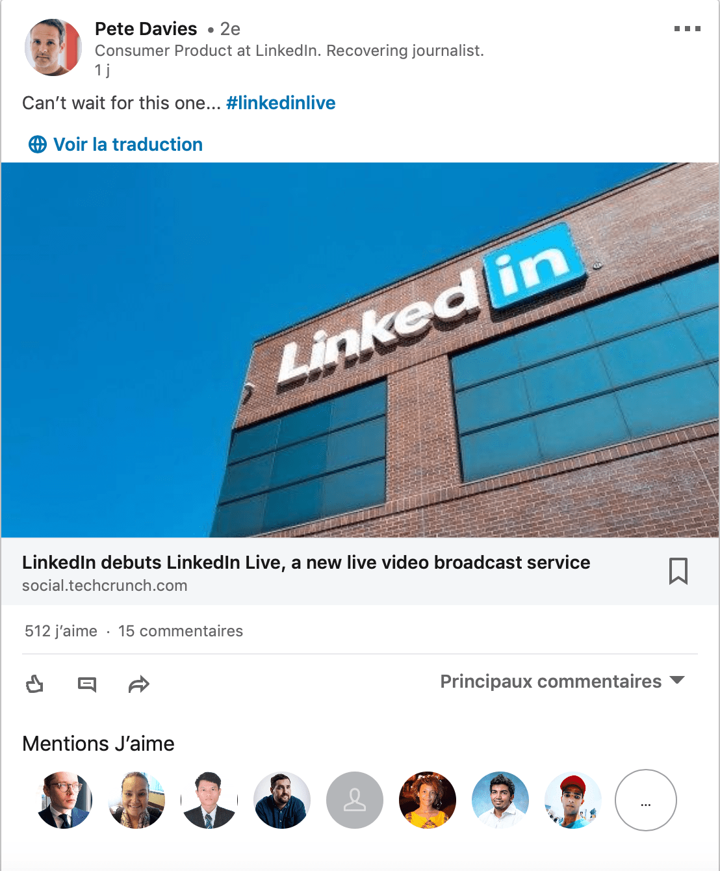
Task: Open the Pete Davies name link
Action: click(x=146, y=29)
